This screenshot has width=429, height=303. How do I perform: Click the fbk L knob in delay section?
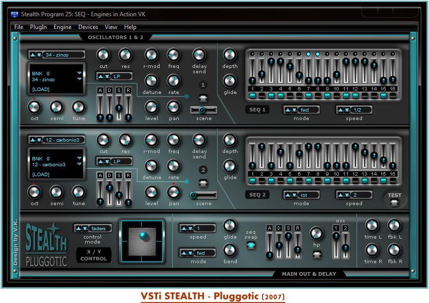point(394,226)
